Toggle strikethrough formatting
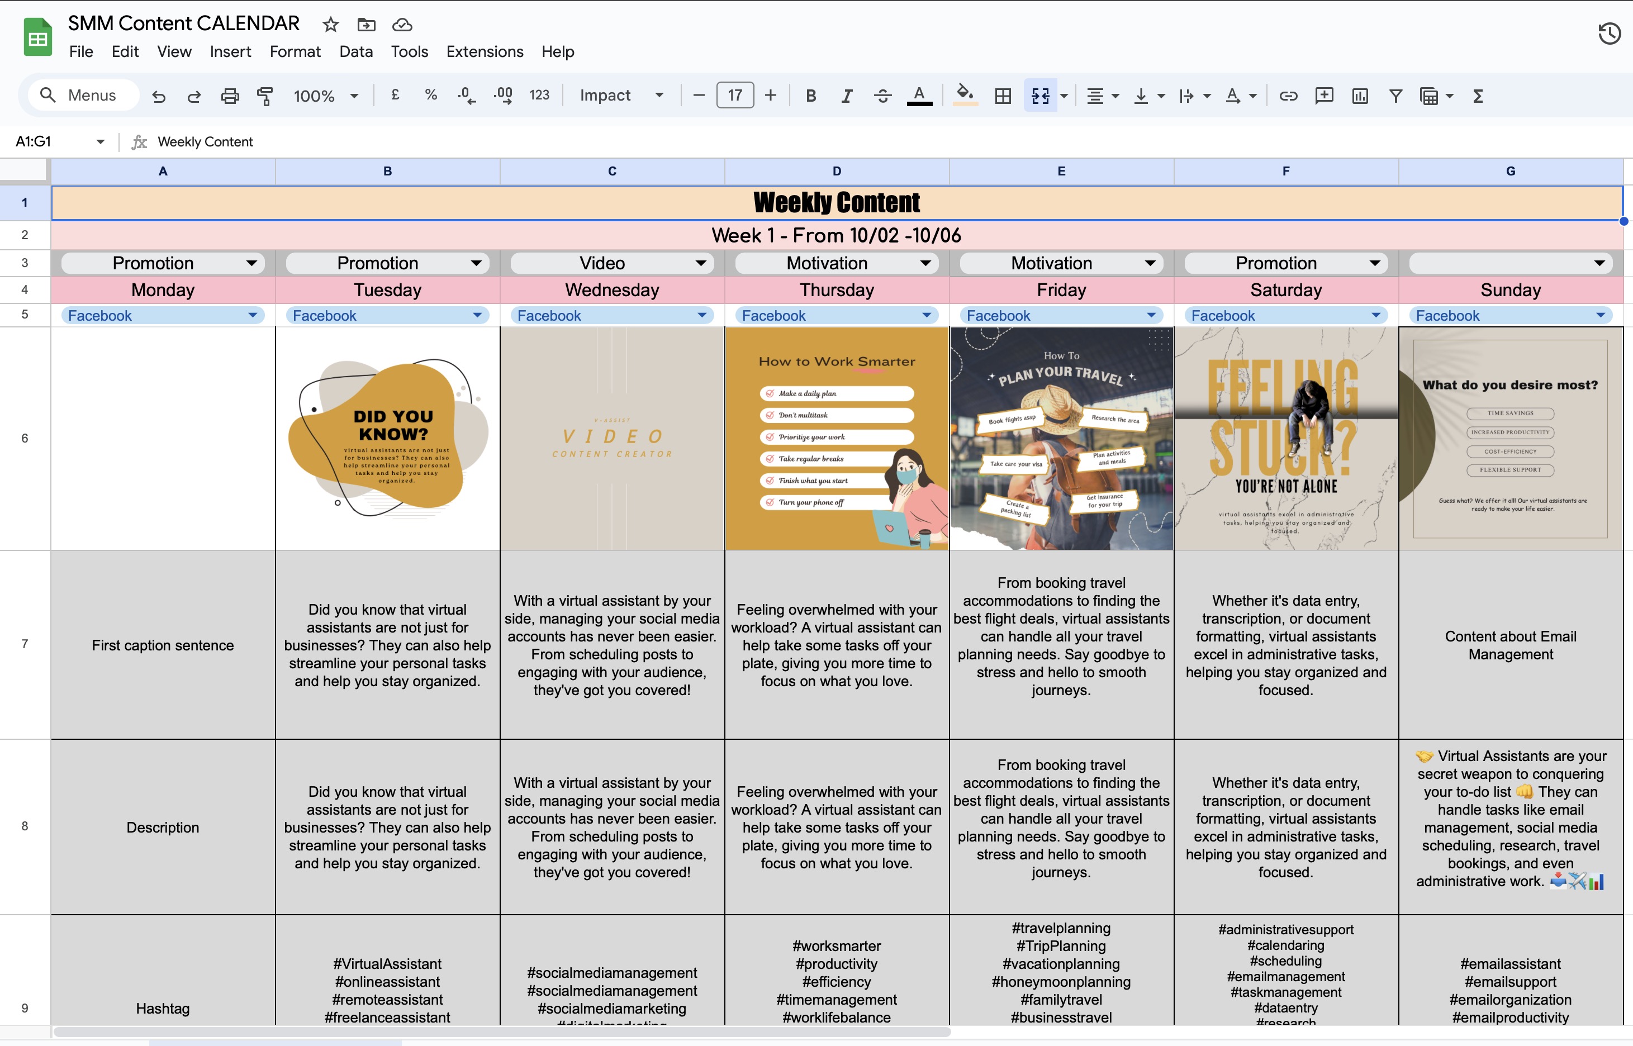The image size is (1633, 1046). click(x=882, y=96)
